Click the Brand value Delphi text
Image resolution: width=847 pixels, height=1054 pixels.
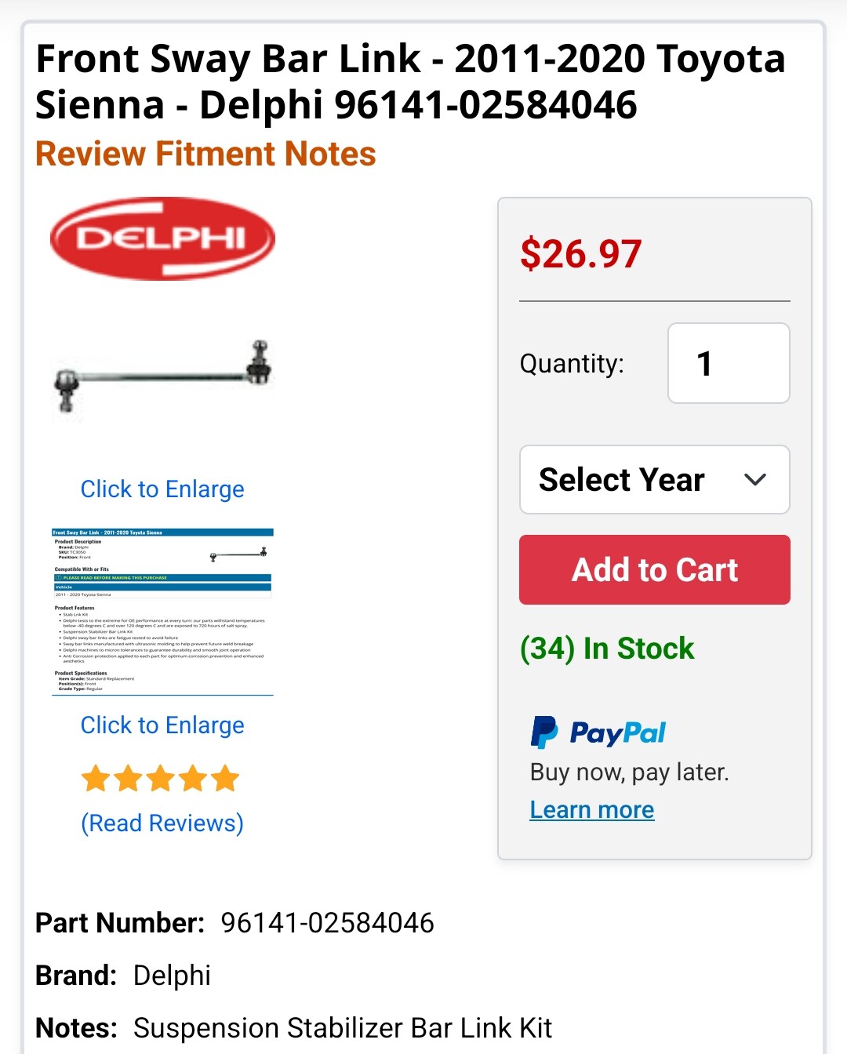click(172, 976)
